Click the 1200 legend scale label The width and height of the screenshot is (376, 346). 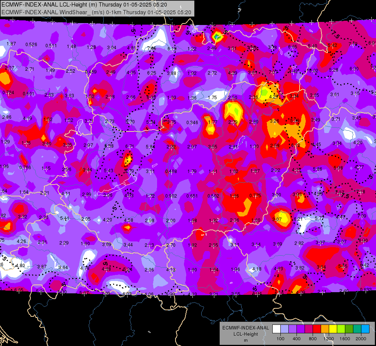[329, 339]
